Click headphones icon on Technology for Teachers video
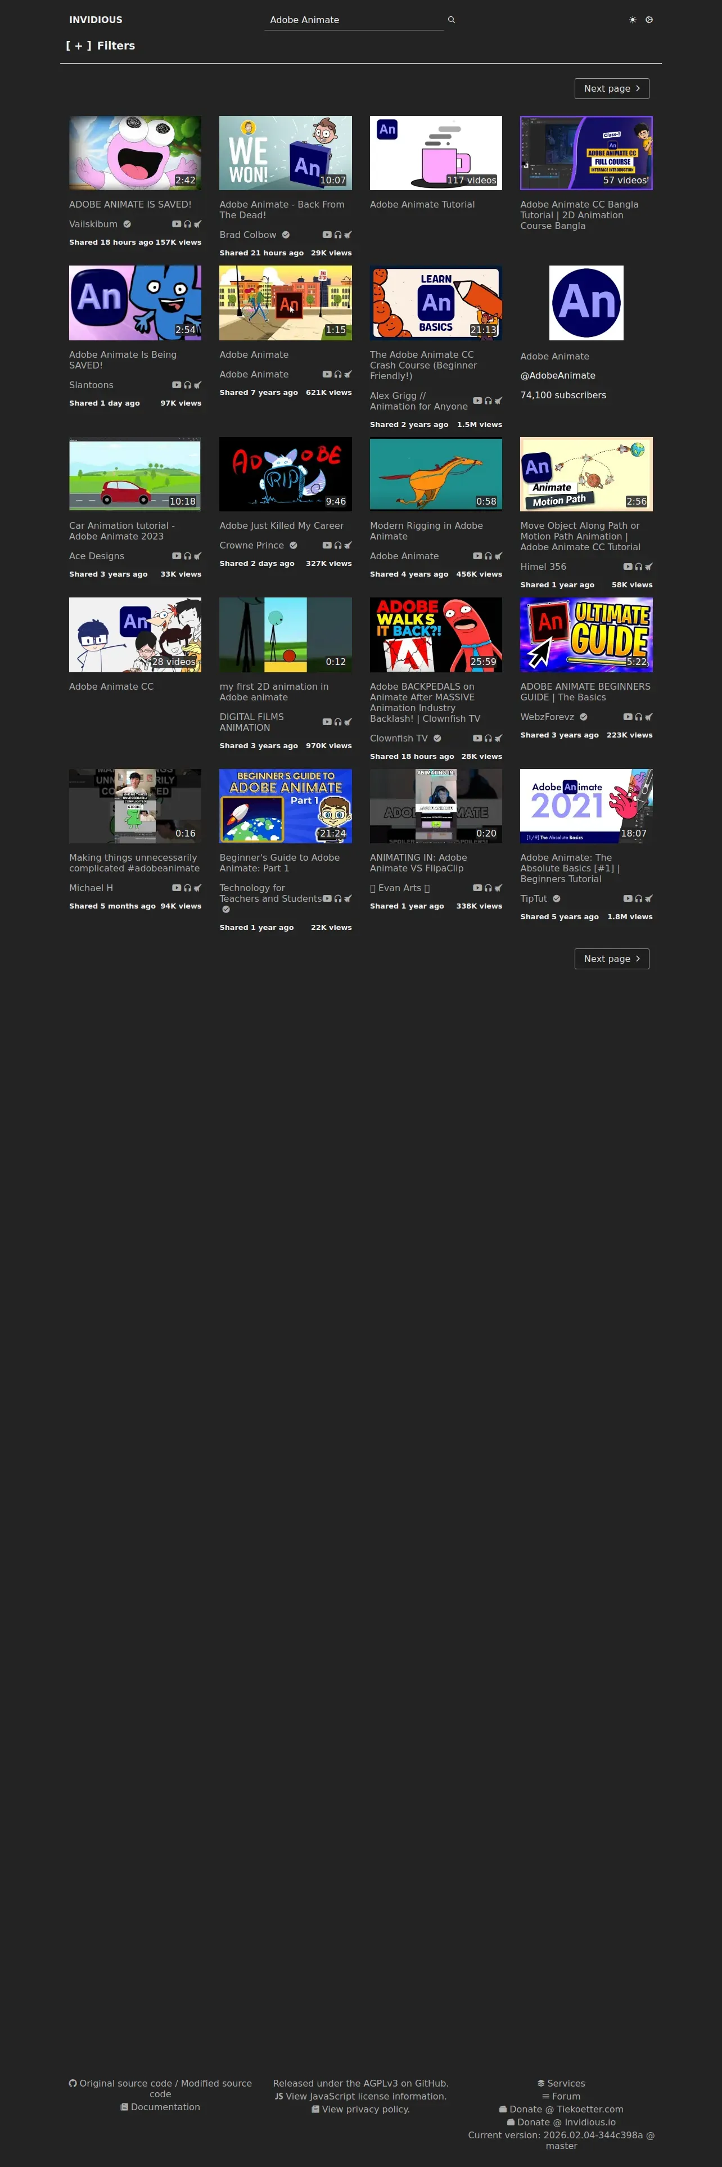This screenshot has width=722, height=2167. [337, 898]
